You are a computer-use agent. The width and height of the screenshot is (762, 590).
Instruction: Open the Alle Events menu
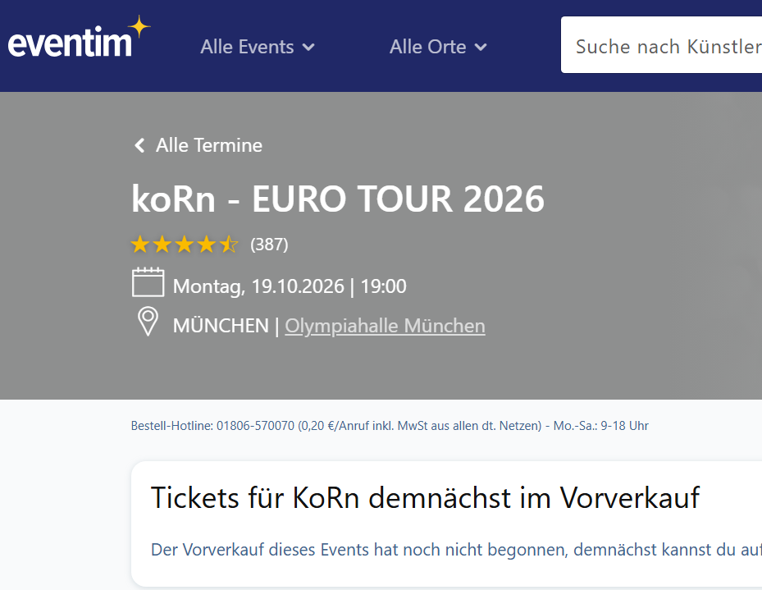click(x=257, y=47)
